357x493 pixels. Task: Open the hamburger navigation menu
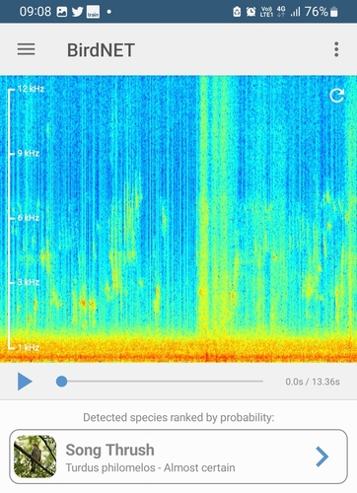[26, 49]
